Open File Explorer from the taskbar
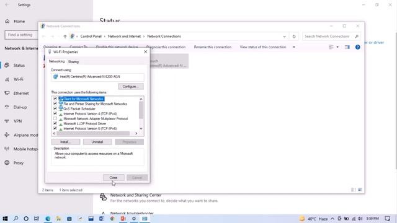 pyautogui.click(x=58, y=219)
